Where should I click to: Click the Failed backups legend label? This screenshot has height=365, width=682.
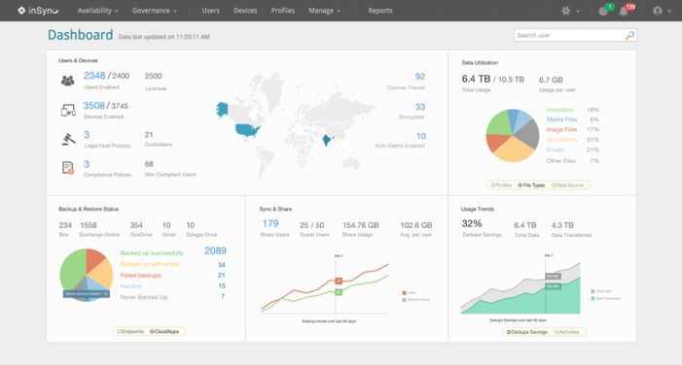coord(140,275)
